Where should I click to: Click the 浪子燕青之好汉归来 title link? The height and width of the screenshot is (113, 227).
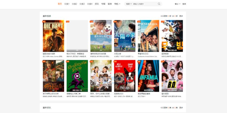[x=51, y=94]
